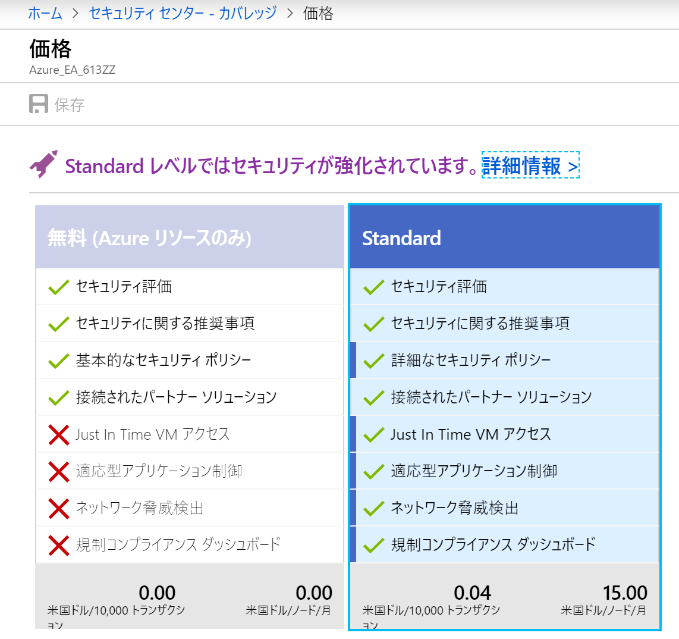
Task: Click ネットワーク脅威検出 text in free tier
Action: [140, 508]
